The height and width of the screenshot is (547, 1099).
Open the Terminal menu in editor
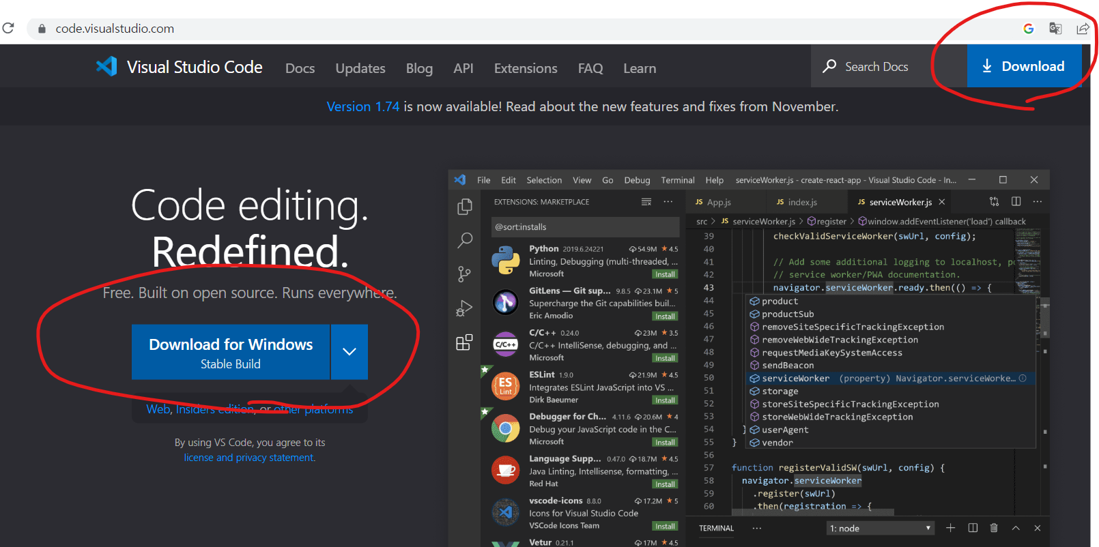[678, 180]
